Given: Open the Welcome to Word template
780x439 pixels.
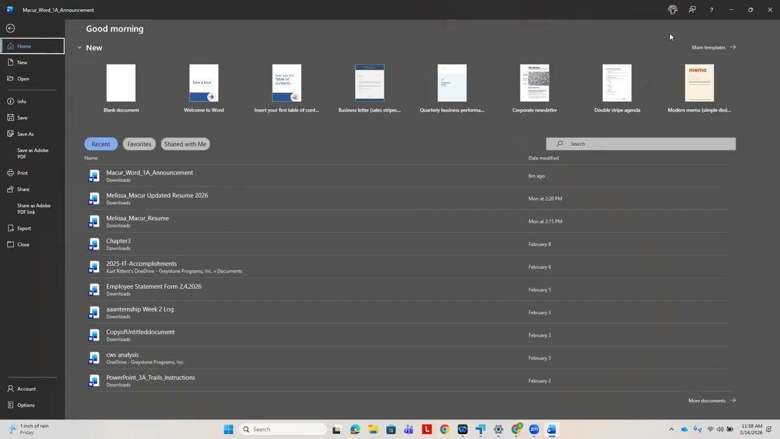Looking at the screenshot, I should pos(204,88).
